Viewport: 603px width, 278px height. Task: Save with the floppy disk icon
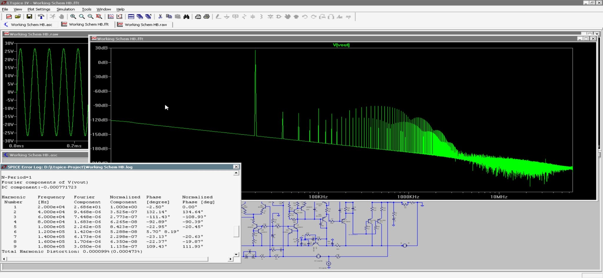pos(29,17)
